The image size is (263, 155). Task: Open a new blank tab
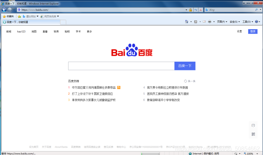(x=63, y=22)
